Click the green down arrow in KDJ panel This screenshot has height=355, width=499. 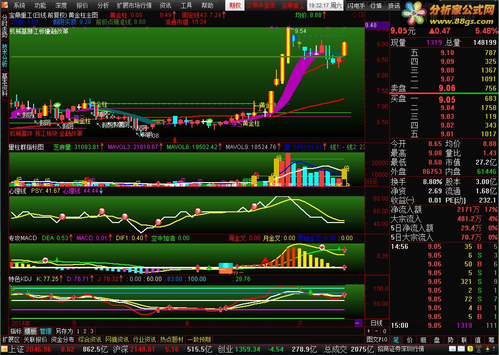pos(310,292)
